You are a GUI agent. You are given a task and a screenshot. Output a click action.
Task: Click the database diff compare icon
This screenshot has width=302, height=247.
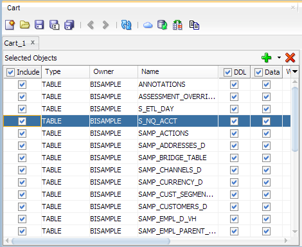tap(177, 25)
